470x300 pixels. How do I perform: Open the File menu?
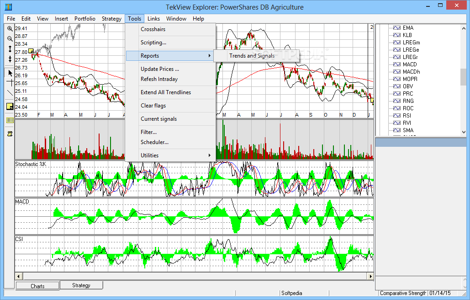click(11, 19)
